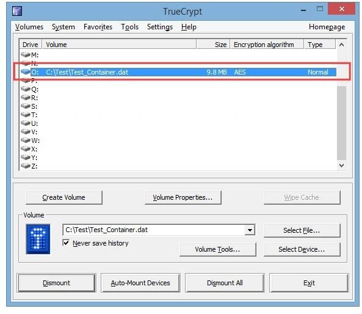This screenshot has height=314, width=362.
Task: Click the Encryption algorithm column header
Action: click(x=267, y=45)
